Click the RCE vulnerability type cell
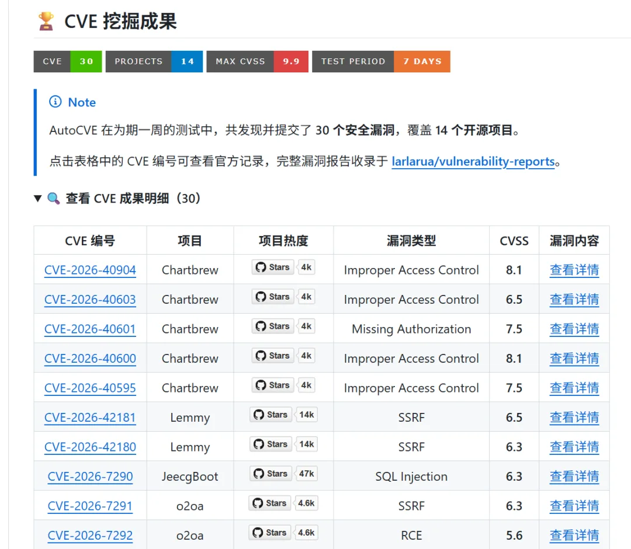The image size is (631, 549). [411, 536]
